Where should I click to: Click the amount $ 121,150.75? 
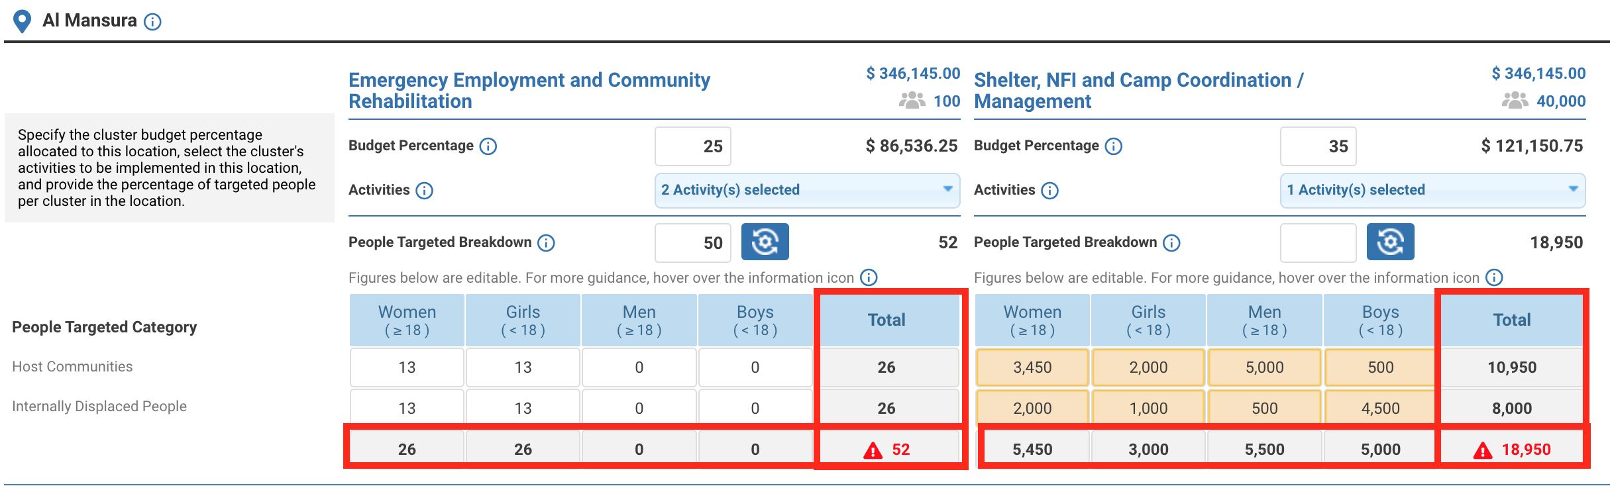(1532, 146)
